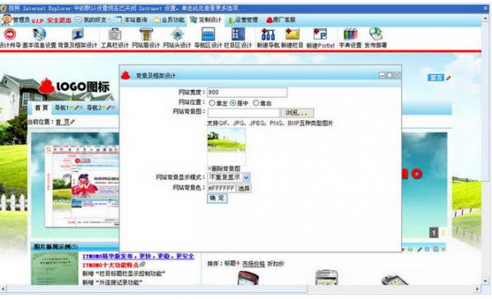Sort products by 折扣价
The height and width of the screenshot is (299, 492).
[x=275, y=264]
